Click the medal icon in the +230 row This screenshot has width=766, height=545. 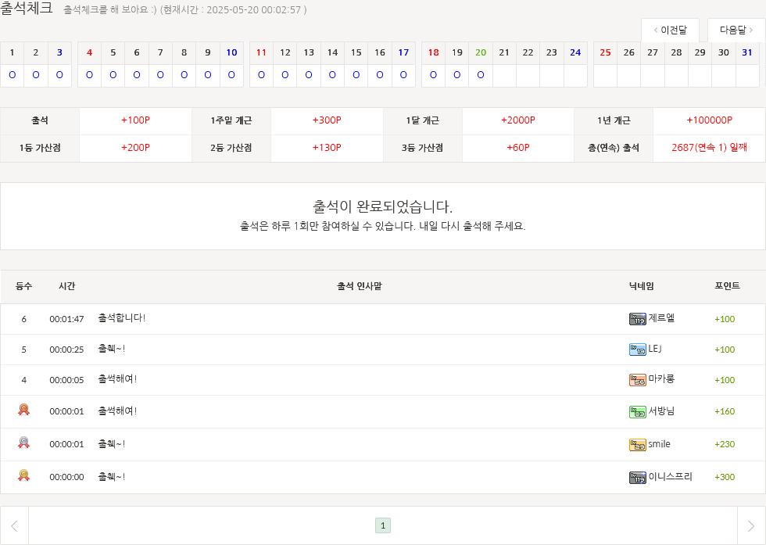tap(23, 443)
